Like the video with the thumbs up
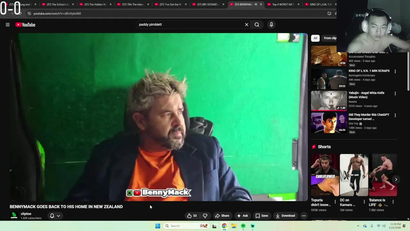Image resolution: width=410 pixels, height=231 pixels. [192, 216]
